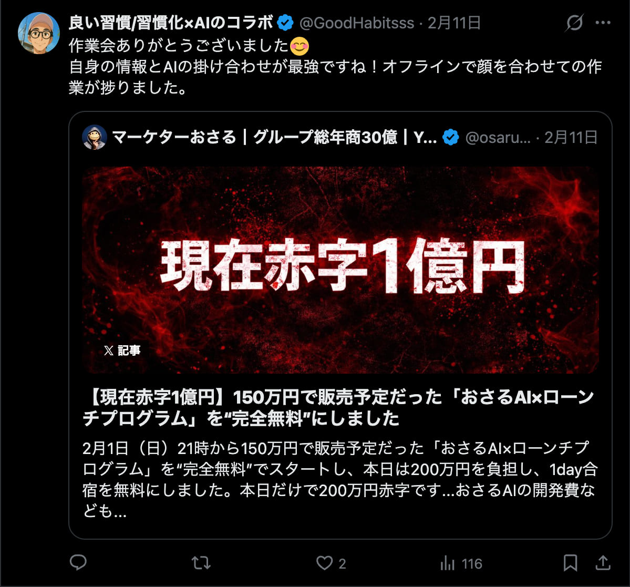
Task: Click the reply speech bubble icon
Action: click(x=78, y=562)
